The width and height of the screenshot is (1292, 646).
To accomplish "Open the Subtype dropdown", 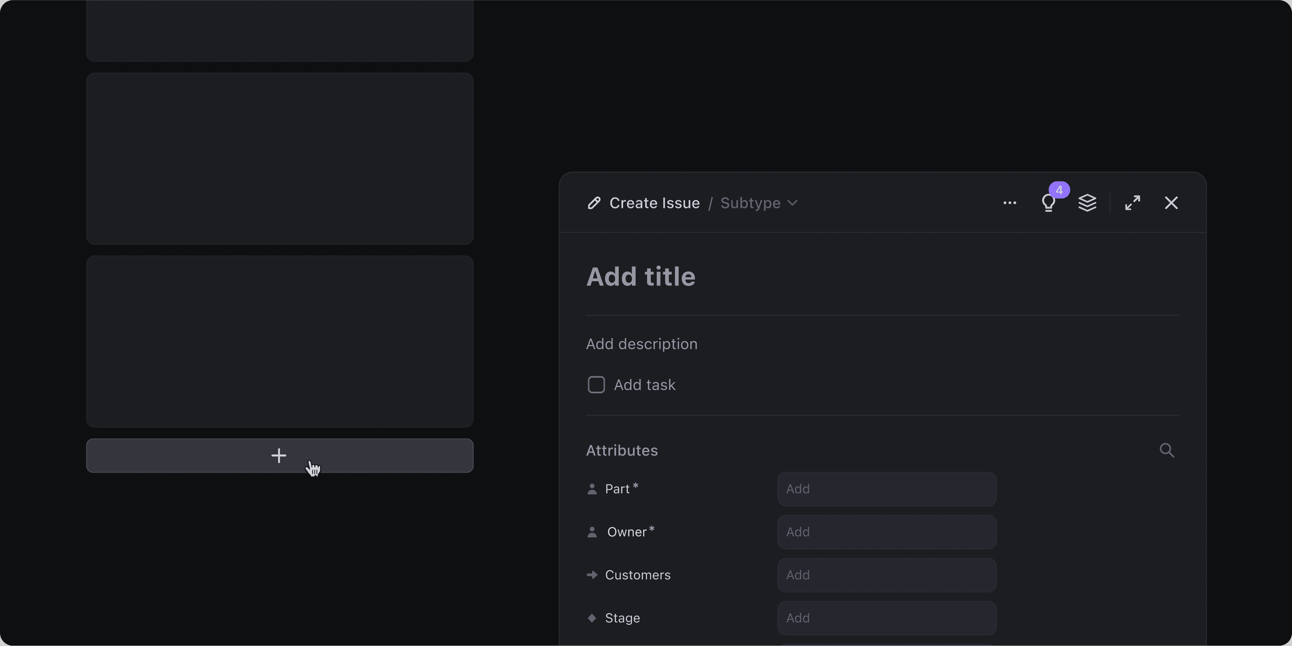I will 758,203.
